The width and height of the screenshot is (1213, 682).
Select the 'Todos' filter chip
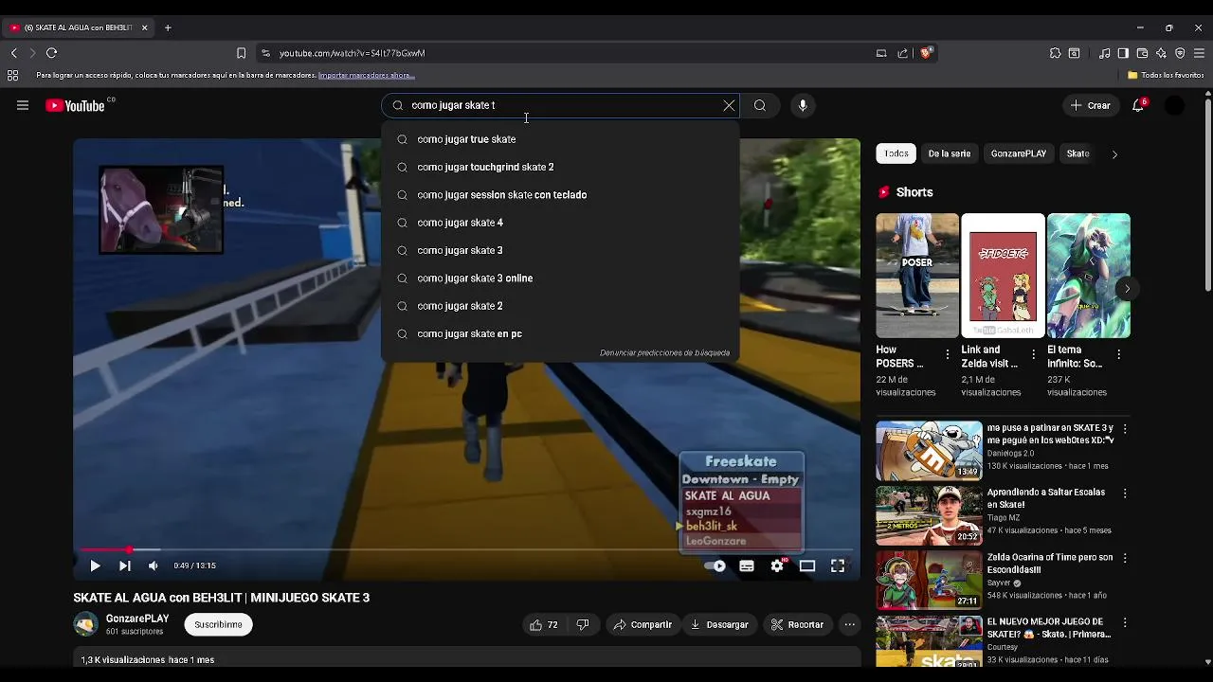point(896,153)
